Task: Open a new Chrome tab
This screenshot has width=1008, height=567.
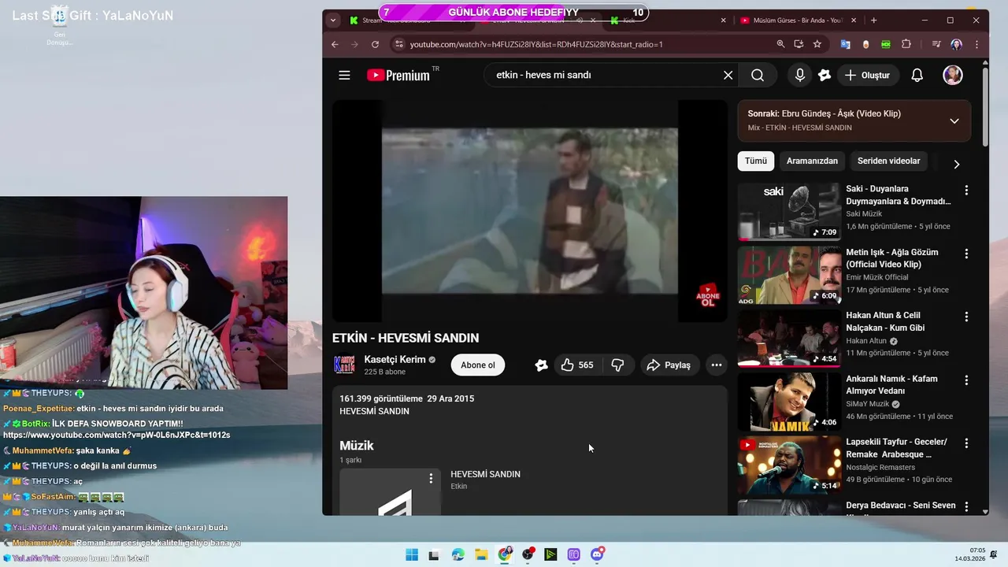Action: [873, 20]
